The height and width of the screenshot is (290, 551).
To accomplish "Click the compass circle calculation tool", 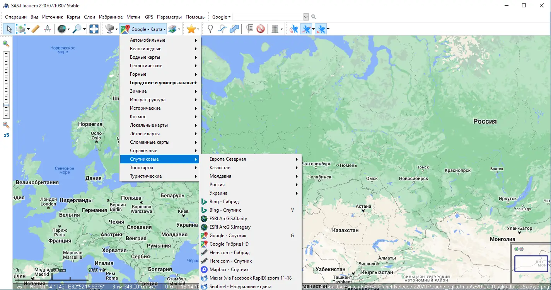I will point(48,29).
